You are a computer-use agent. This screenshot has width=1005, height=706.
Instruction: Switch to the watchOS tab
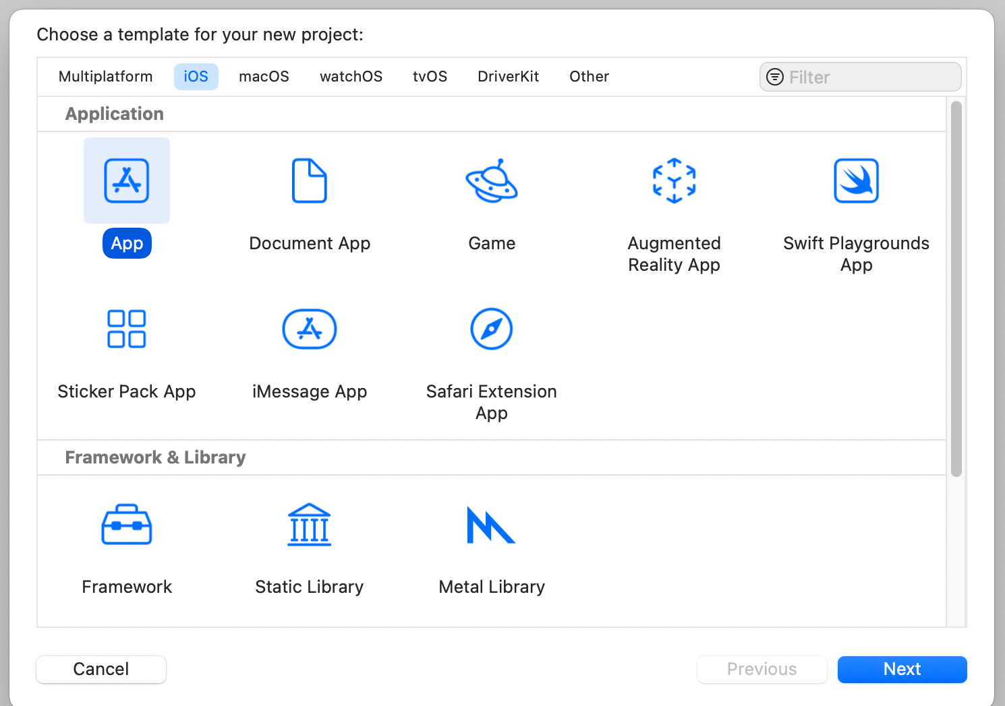pyautogui.click(x=351, y=77)
